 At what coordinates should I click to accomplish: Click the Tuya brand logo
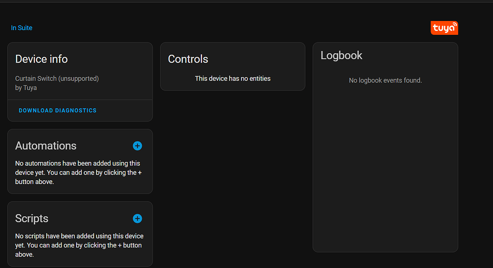[444, 28]
